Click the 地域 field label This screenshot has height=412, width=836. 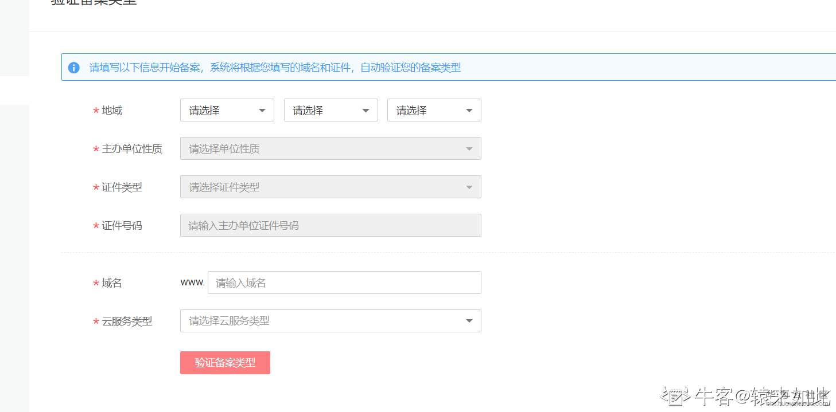tap(112, 111)
